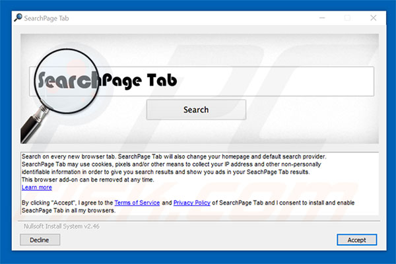This screenshot has height=264, width=396.
Task: Click the 'SearchPage Tab' title bar text
Action: pos(46,18)
